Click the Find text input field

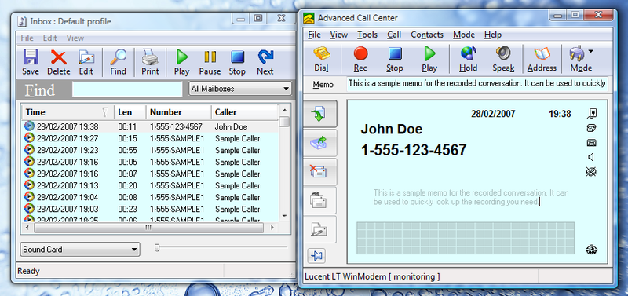coord(127,89)
